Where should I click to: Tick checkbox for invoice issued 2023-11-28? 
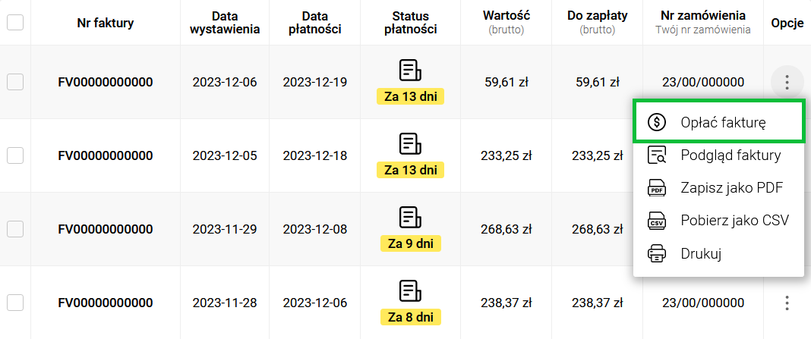click(15, 303)
